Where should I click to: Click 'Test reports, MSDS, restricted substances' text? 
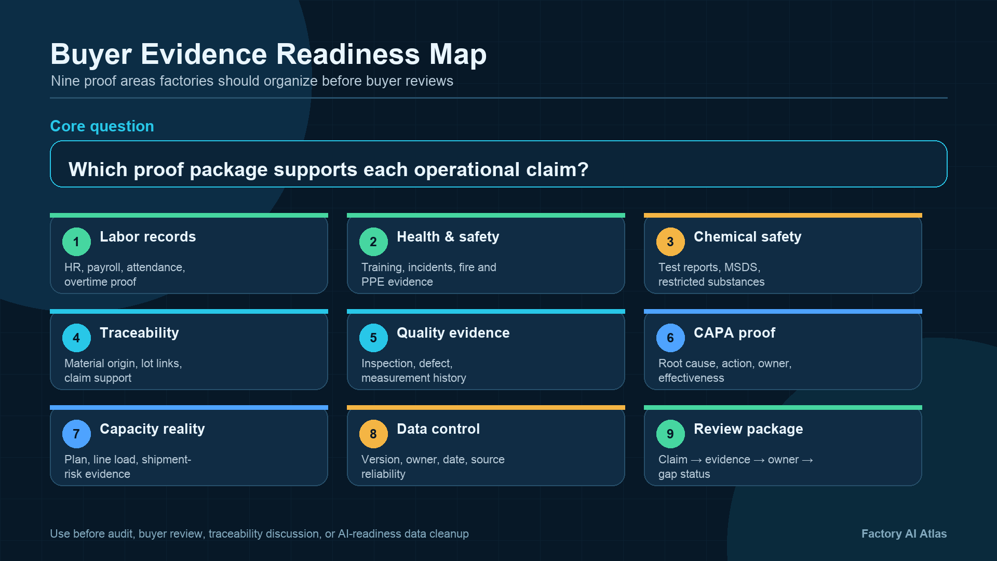pyautogui.click(x=711, y=274)
